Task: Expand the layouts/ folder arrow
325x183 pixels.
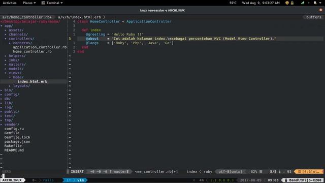Action: pyautogui.click(x=10, y=86)
